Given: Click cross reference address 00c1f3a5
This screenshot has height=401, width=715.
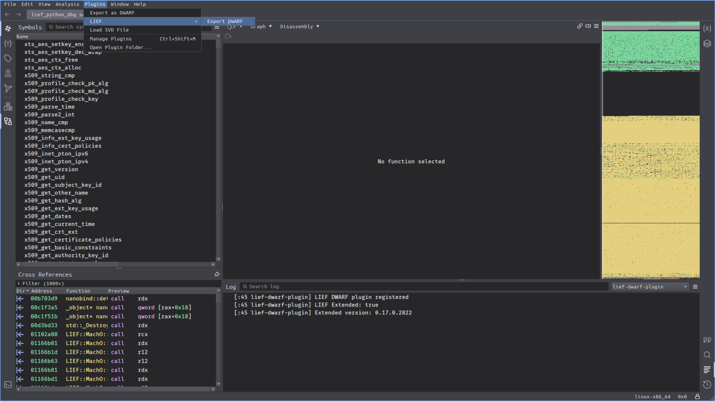Looking at the screenshot, I should coord(44,307).
